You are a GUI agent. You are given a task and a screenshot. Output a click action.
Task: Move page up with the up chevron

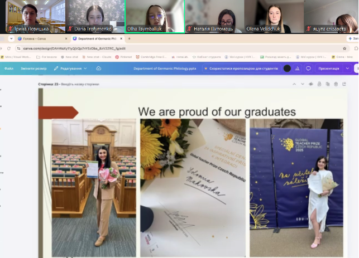pos(294,84)
